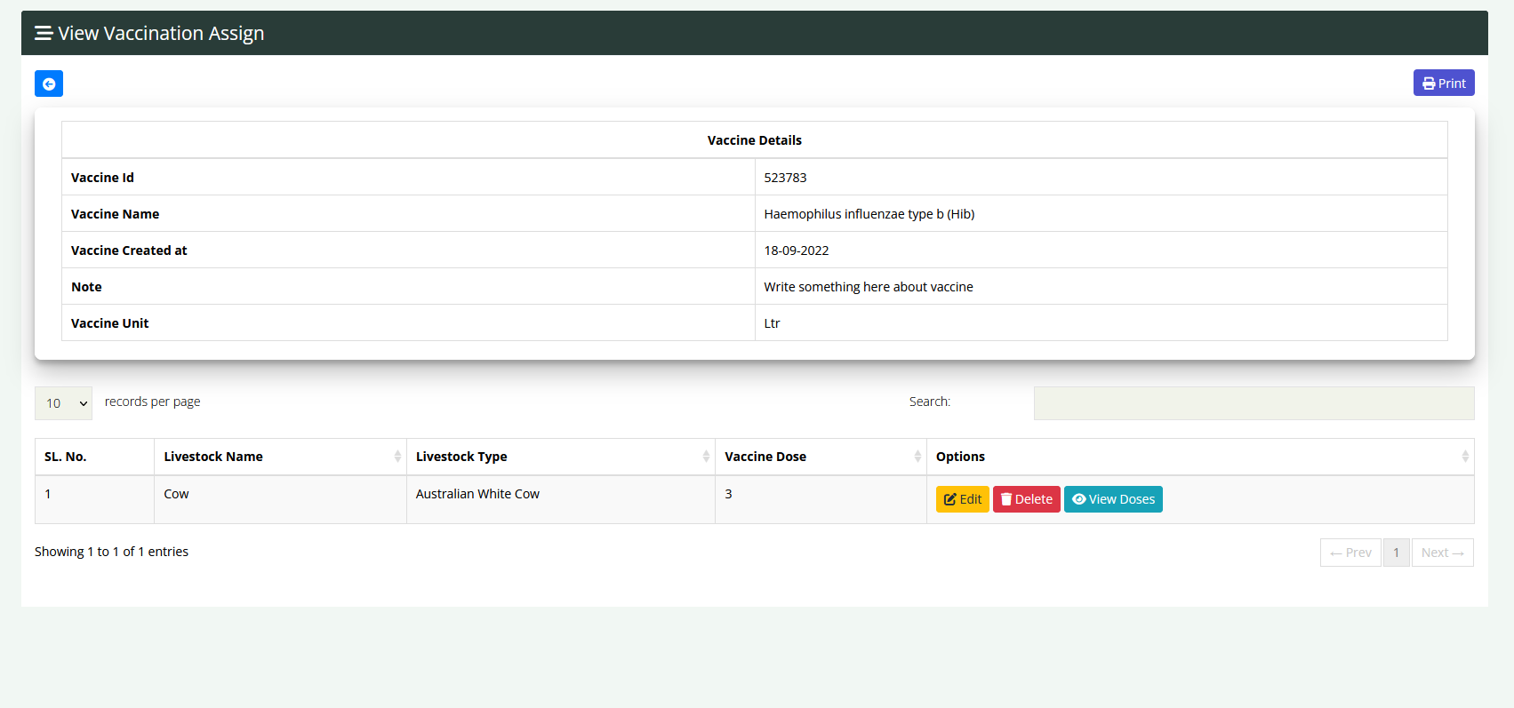Click the SL. No. column header
Viewport: 1514px width, 708px height.
66,457
